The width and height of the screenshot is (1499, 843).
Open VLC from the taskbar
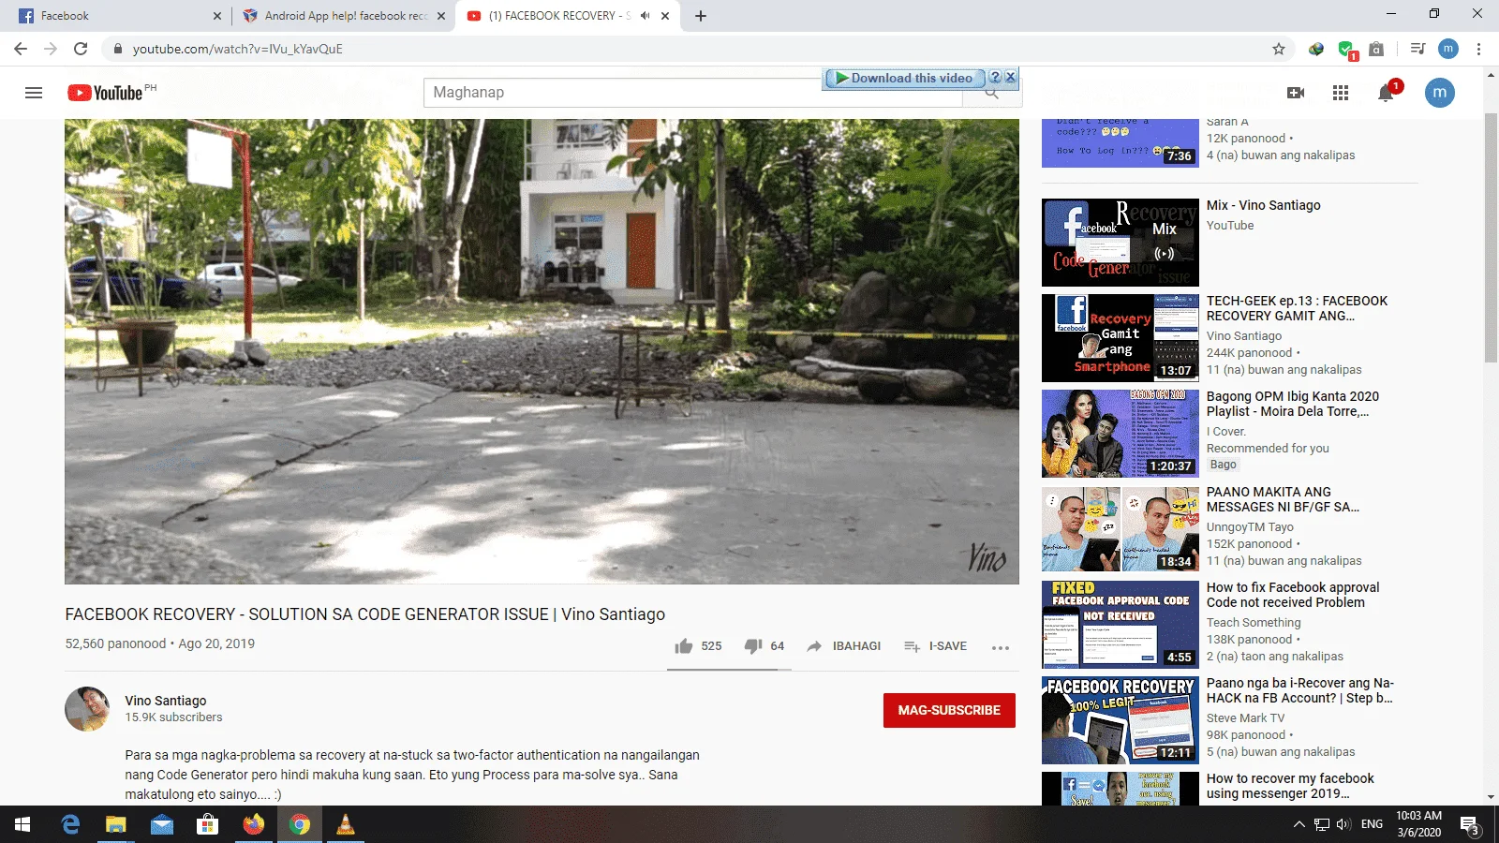click(346, 824)
